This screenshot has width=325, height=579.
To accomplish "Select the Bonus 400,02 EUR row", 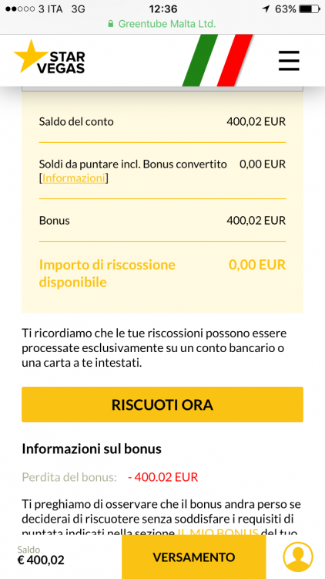I will 162,221.
